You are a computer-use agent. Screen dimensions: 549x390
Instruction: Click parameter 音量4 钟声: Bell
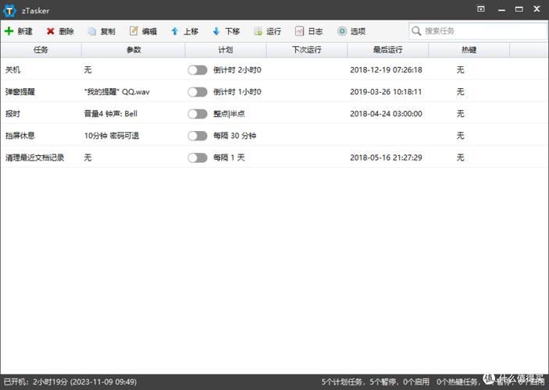(111, 114)
